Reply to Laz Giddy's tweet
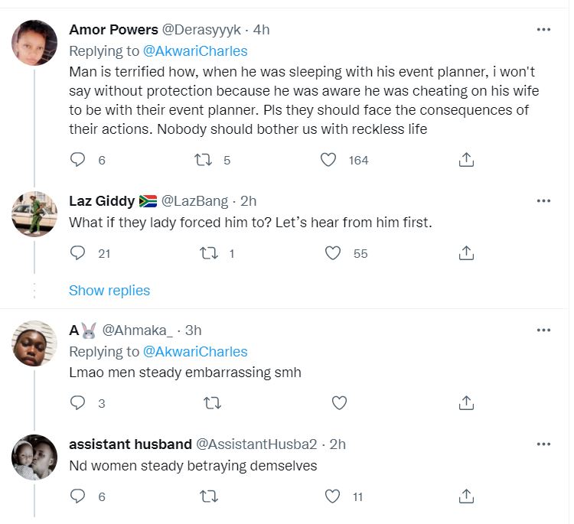Image resolution: width=574 pixels, height=524 pixels. pos(77,253)
